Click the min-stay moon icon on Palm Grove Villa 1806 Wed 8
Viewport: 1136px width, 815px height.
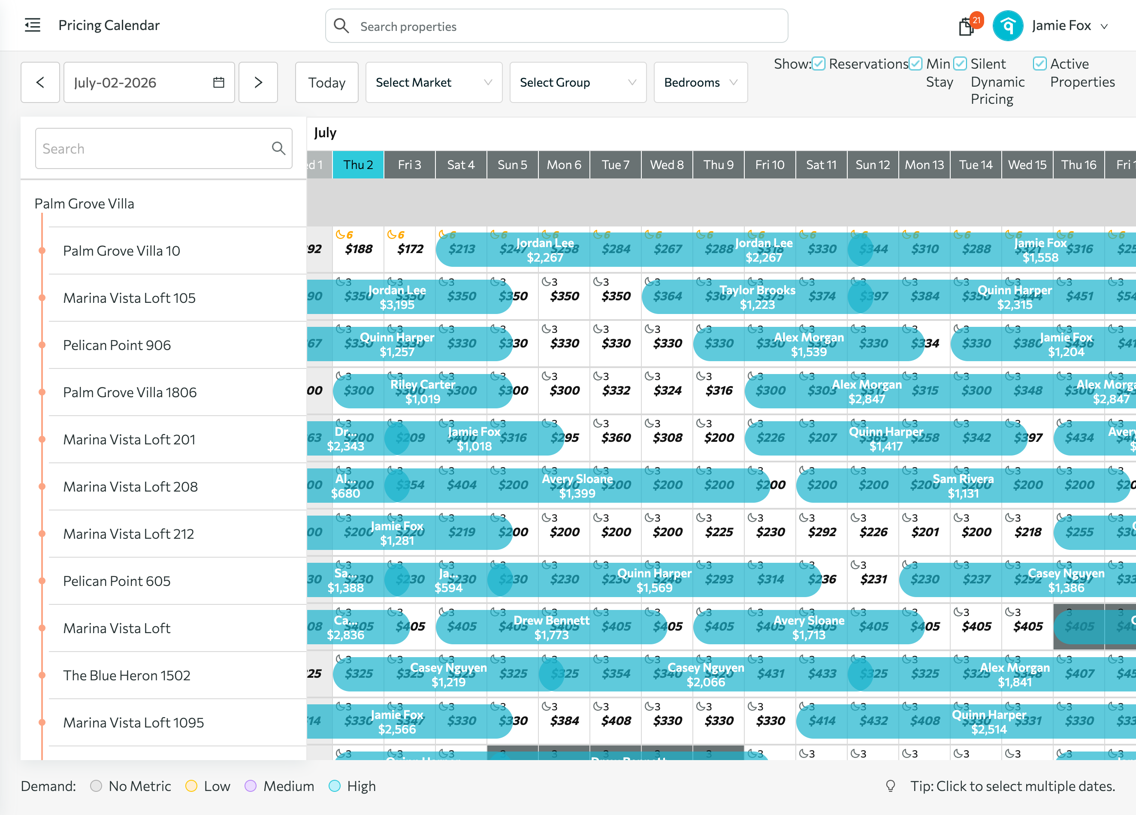[x=650, y=376]
